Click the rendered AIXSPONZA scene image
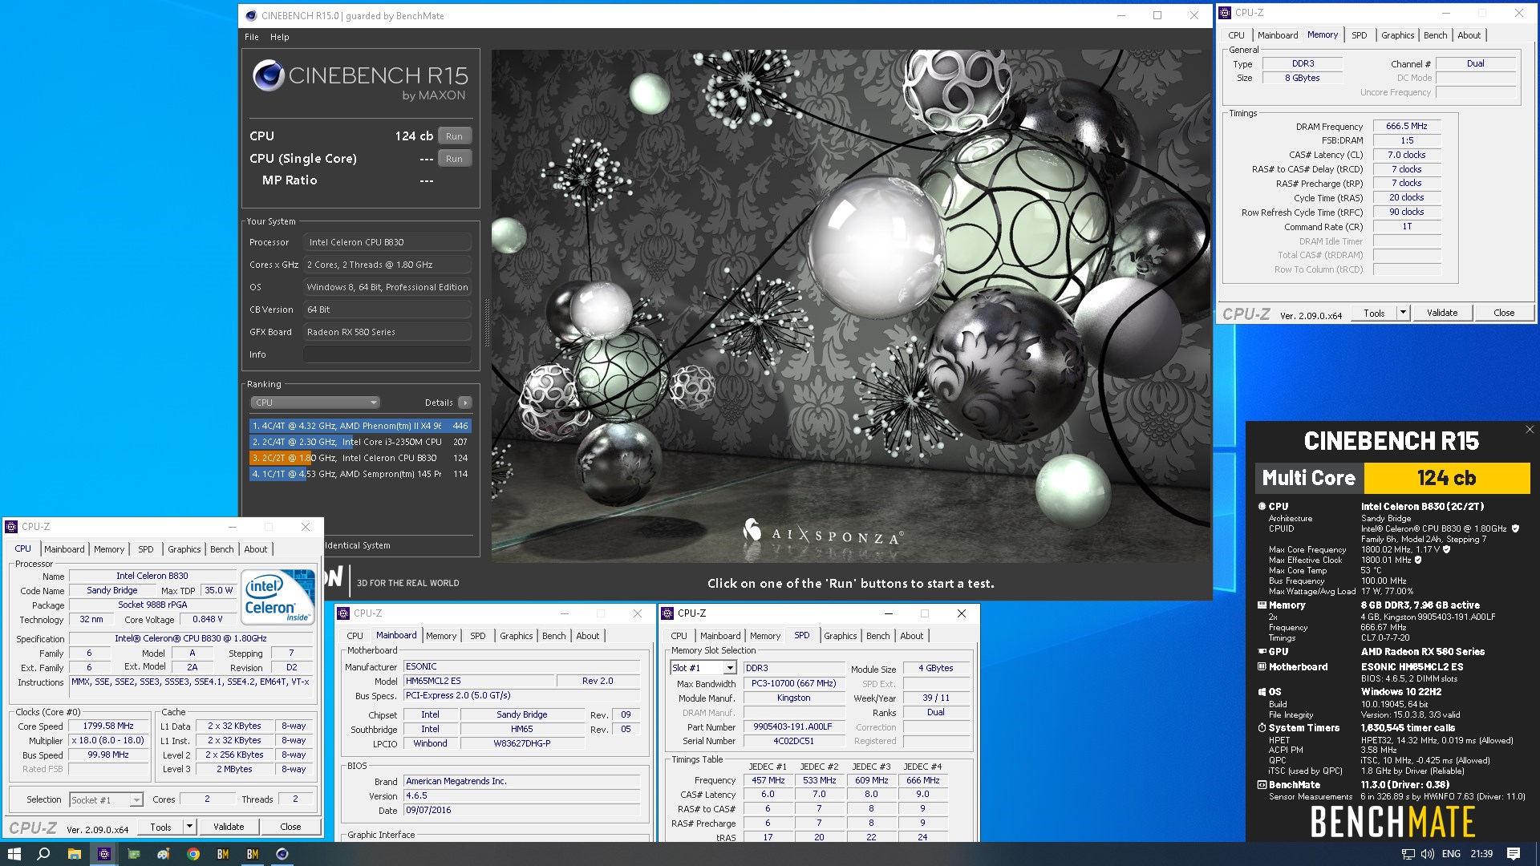Image resolution: width=1540 pixels, height=866 pixels. click(850, 306)
